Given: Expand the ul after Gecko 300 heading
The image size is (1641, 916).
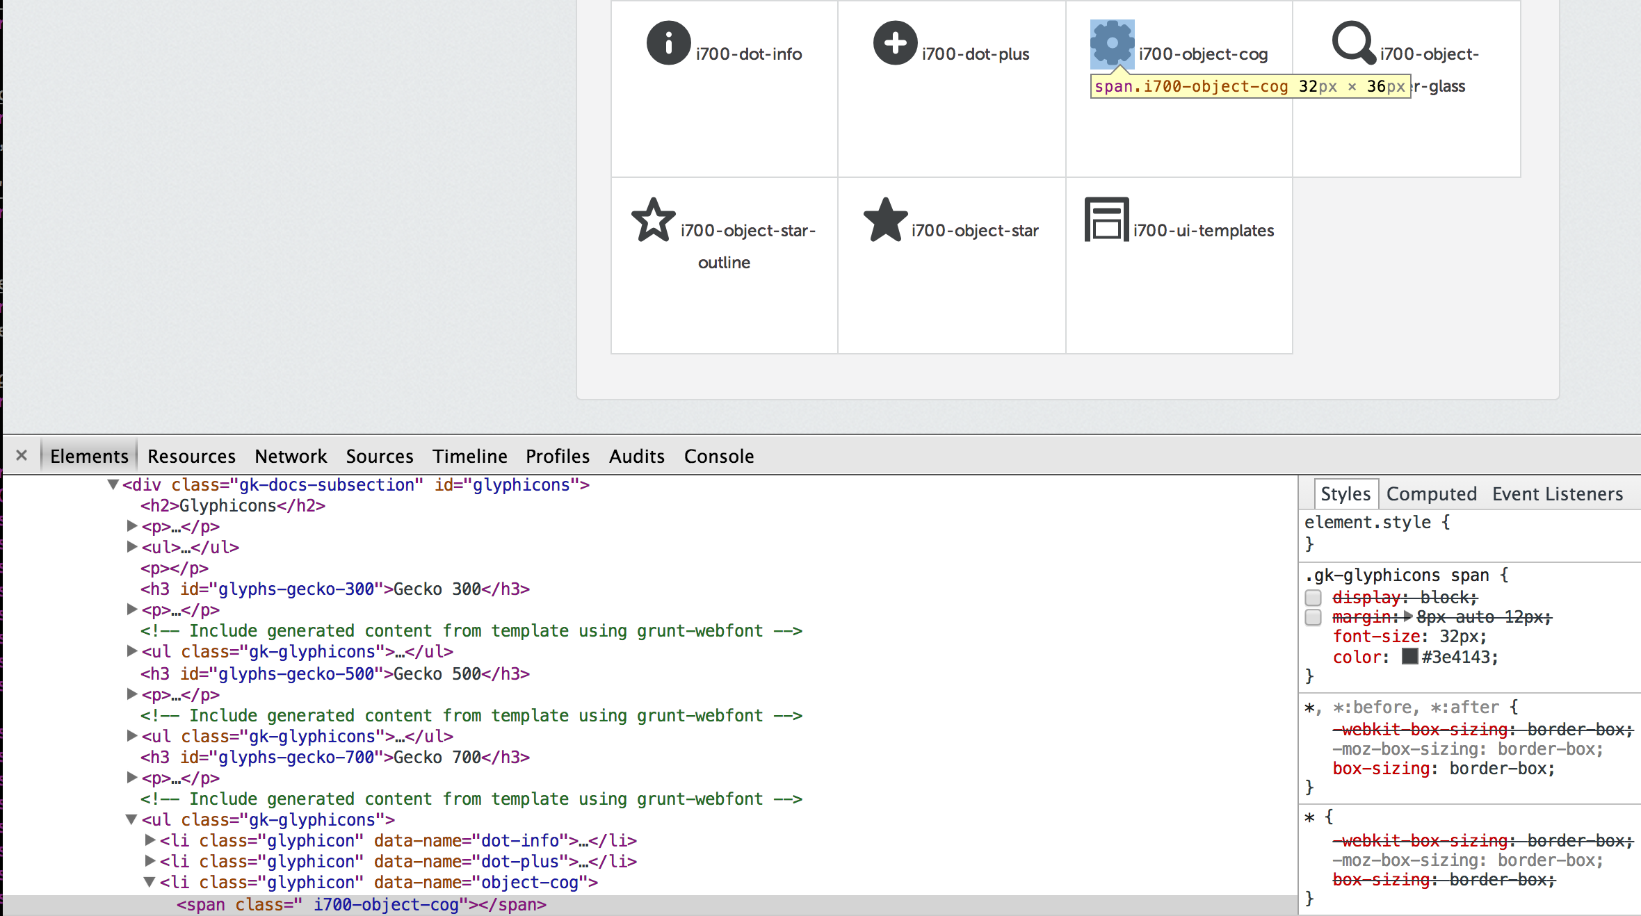Looking at the screenshot, I should [x=131, y=651].
